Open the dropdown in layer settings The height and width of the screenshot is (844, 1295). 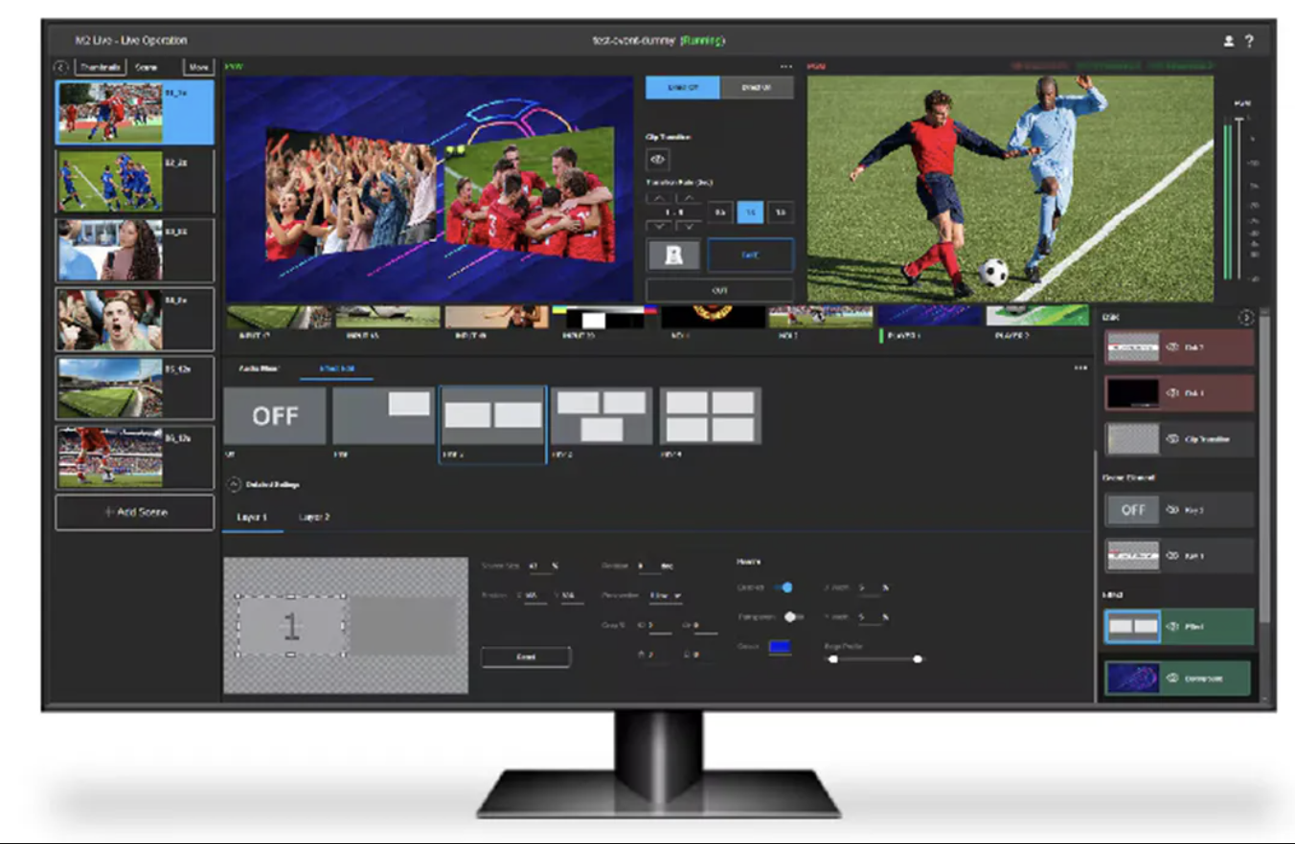point(666,596)
